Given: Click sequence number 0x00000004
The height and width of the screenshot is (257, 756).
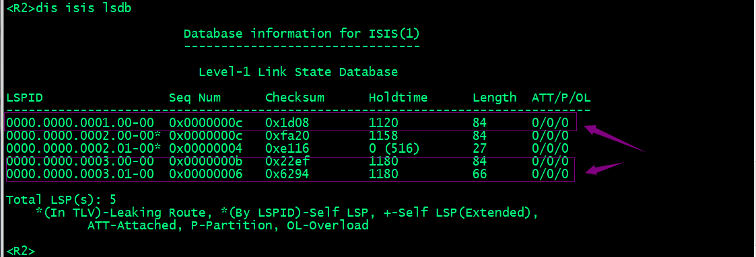Looking at the screenshot, I should click(x=206, y=149).
